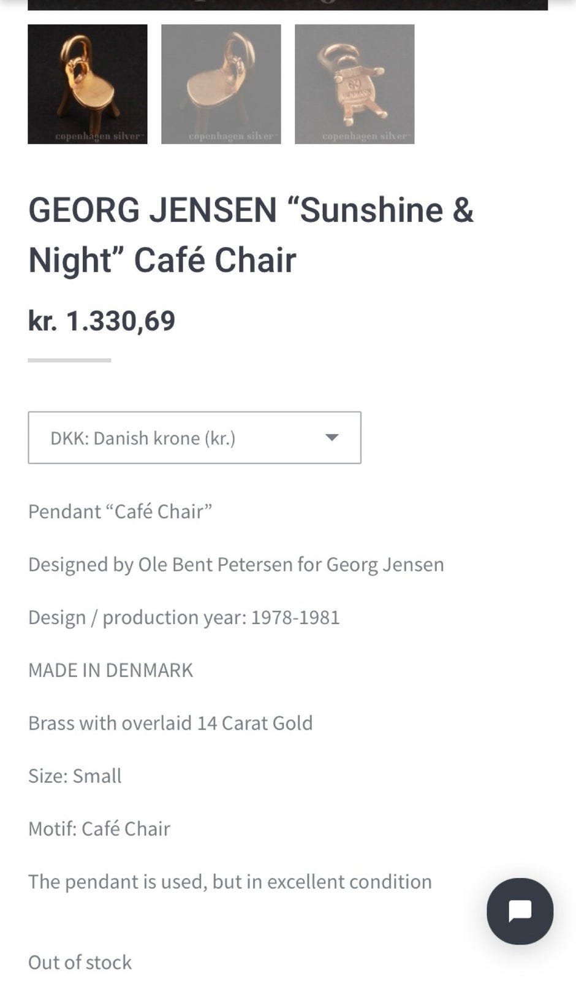
Task: Click the Brass with overlaid 14 Carat Gold line
Action: 170,723
